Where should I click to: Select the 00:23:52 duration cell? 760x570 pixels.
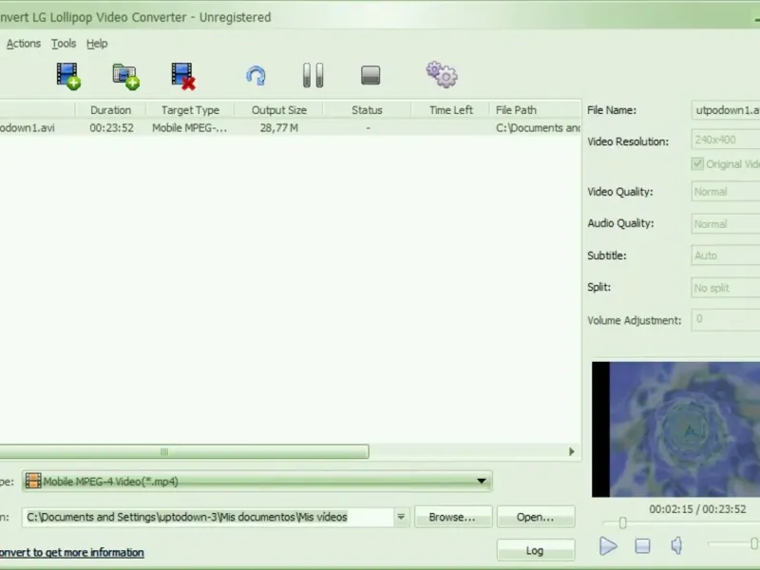111,128
